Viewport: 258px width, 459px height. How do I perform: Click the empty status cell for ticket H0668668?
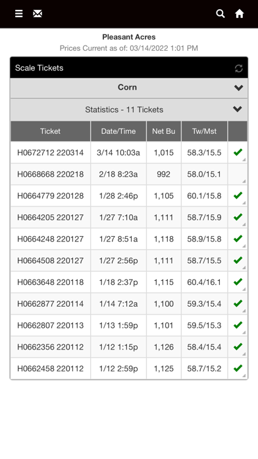pos(238,174)
